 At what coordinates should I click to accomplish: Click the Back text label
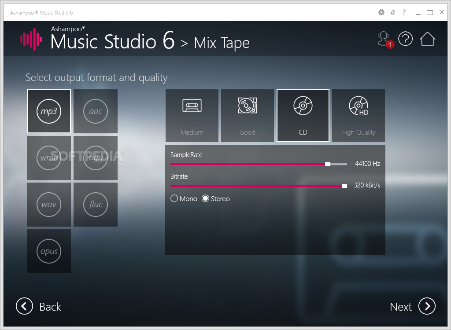point(50,307)
